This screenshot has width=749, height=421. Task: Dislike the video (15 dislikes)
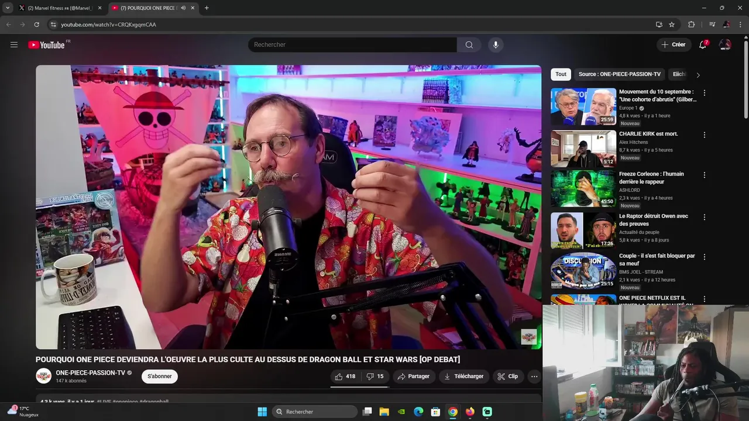[374, 377]
